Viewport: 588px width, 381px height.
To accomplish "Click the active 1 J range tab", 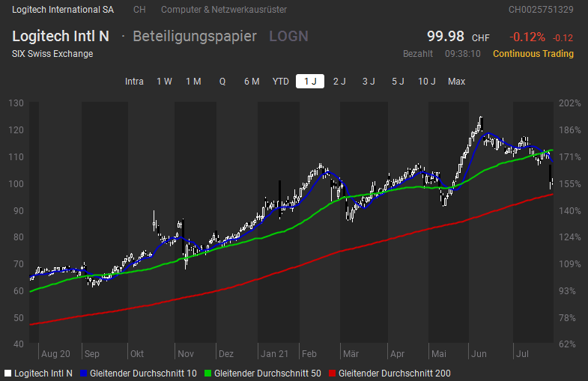I will click(310, 82).
